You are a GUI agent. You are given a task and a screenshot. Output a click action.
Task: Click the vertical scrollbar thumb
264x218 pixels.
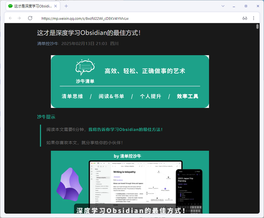tap(257, 26)
